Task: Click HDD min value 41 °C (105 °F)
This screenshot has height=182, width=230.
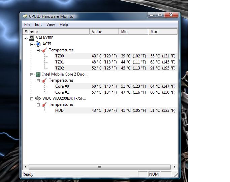Action: 133,110
